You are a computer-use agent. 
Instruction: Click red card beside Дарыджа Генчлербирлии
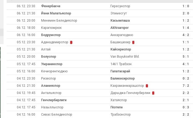(153, 93)
